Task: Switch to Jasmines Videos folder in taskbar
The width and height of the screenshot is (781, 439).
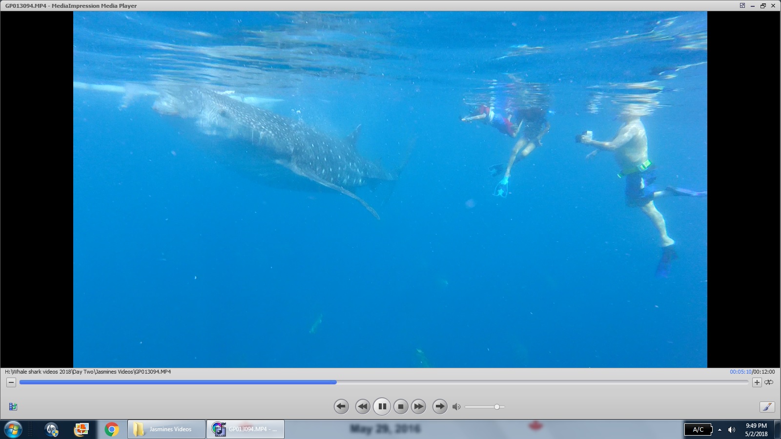Action: (x=166, y=429)
